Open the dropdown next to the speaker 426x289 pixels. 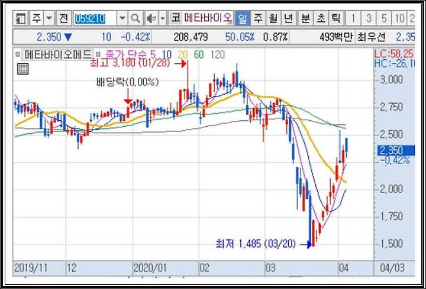163,19
